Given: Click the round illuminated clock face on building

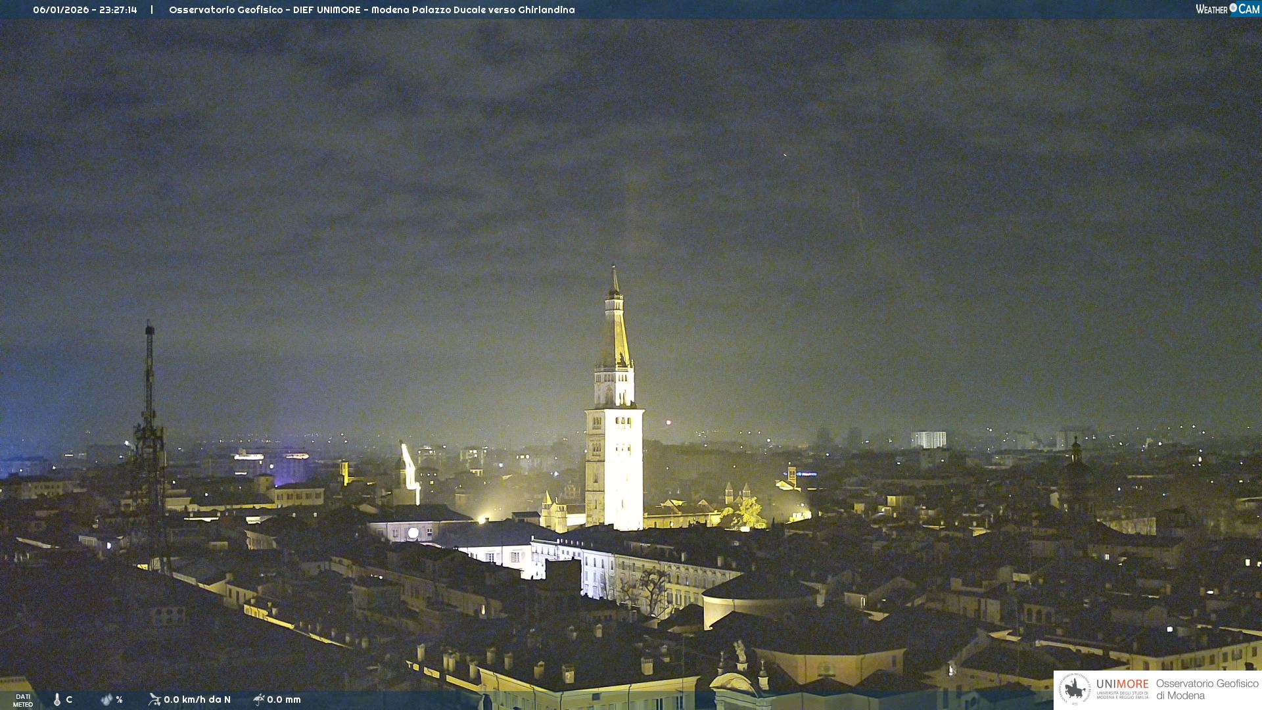Looking at the screenshot, I should click(x=413, y=533).
